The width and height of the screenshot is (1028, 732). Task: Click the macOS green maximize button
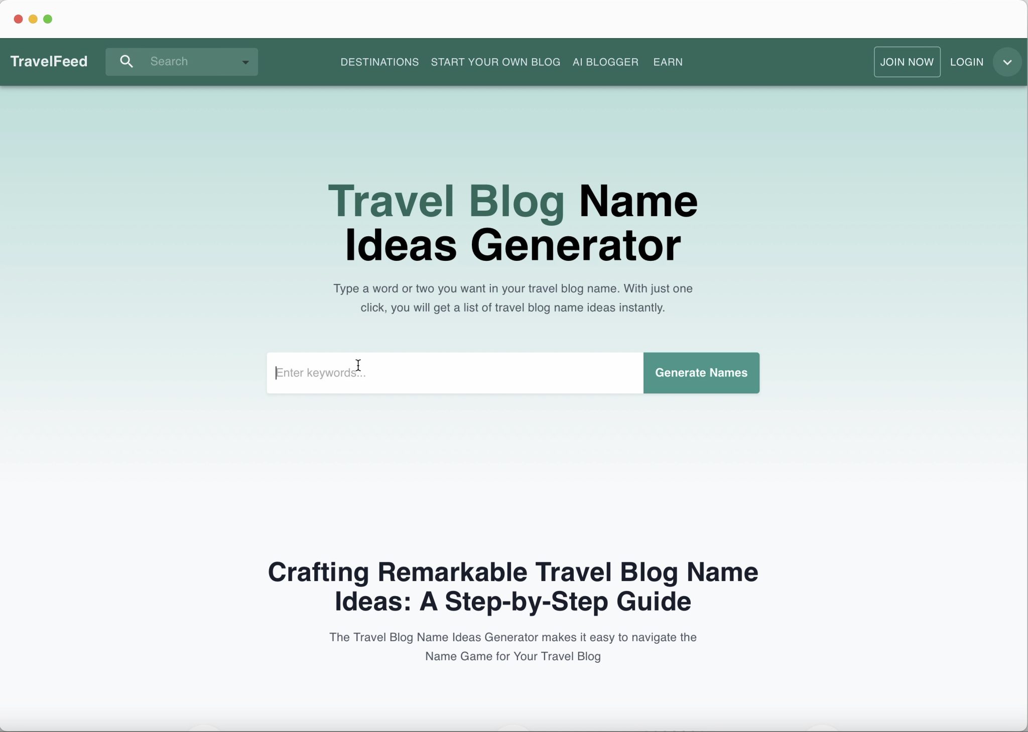tap(50, 20)
